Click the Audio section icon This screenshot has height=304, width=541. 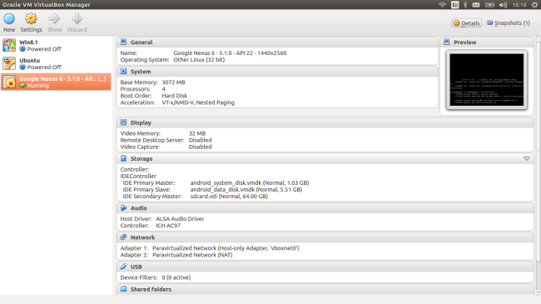[x=123, y=207]
